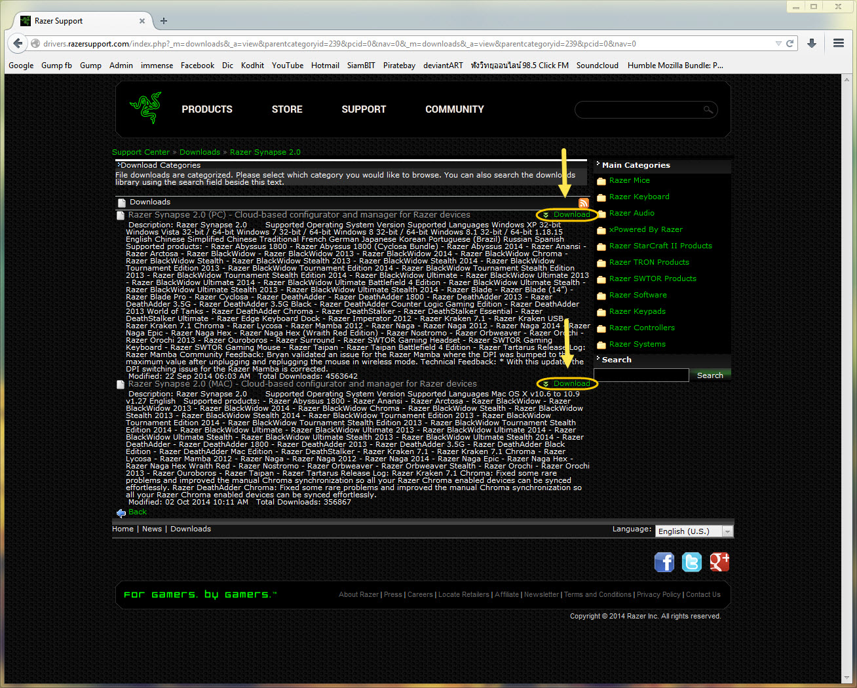Click the folder icon beside Razer Mice

(x=601, y=182)
